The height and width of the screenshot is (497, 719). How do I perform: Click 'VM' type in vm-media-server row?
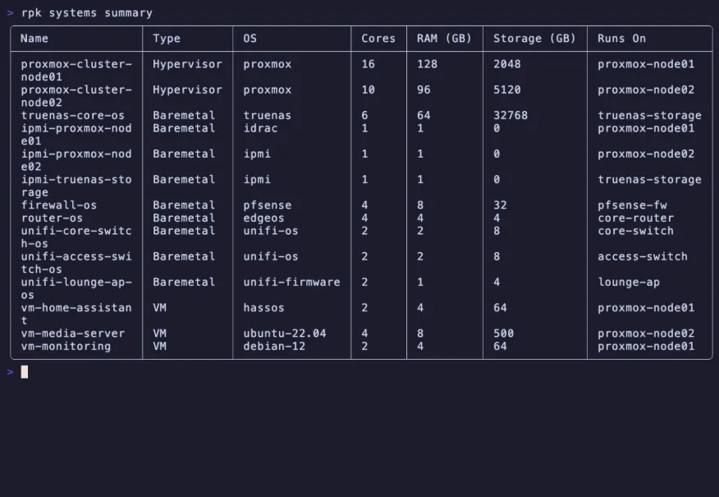tap(159, 334)
